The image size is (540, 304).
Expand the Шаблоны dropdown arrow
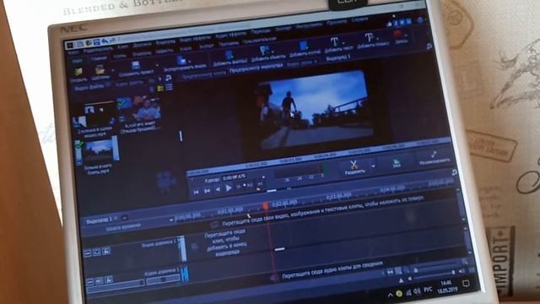pos(112,70)
